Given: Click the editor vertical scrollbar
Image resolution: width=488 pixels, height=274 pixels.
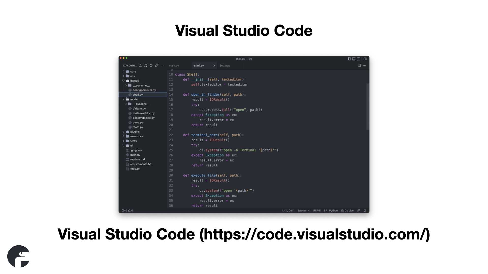Looking at the screenshot, I should (368, 107).
